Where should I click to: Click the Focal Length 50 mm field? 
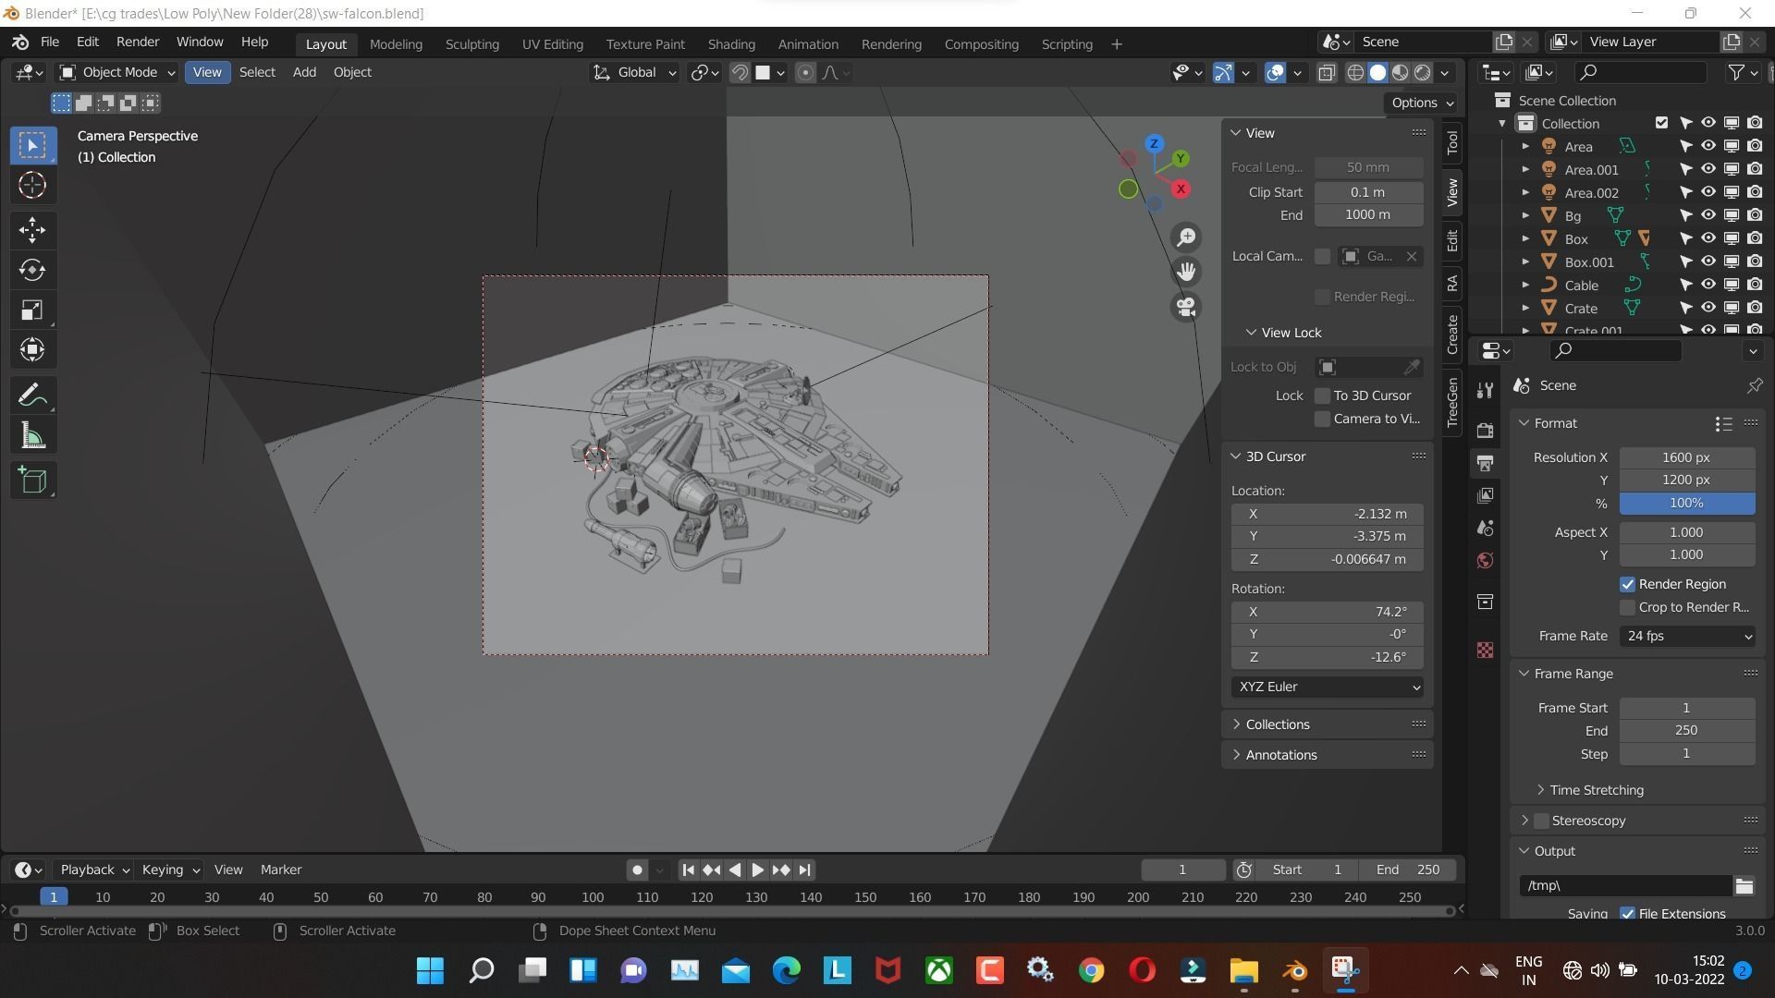pyautogui.click(x=1368, y=167)
